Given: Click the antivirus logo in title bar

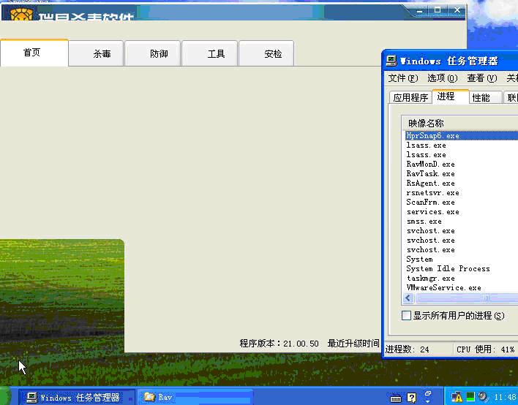Looking at the screenshot, I should point(21,15).
